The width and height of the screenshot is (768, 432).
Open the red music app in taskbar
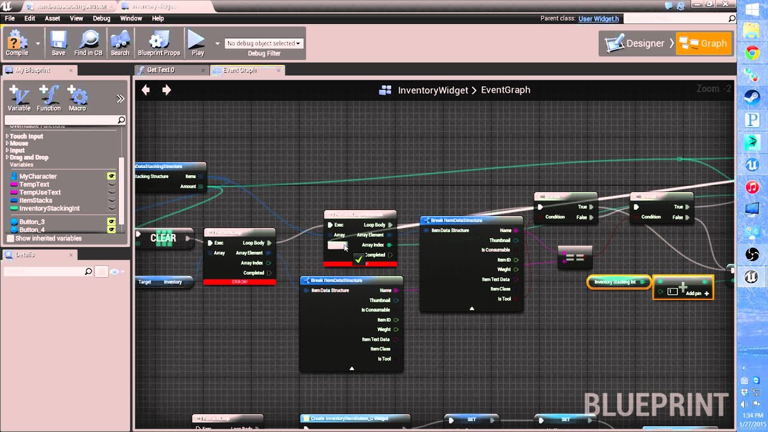[752, 187]
